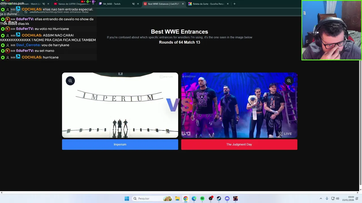Screen dimensions: 362x203
Task: Select the Imperium entrance picture
Action: pos(120,105)
